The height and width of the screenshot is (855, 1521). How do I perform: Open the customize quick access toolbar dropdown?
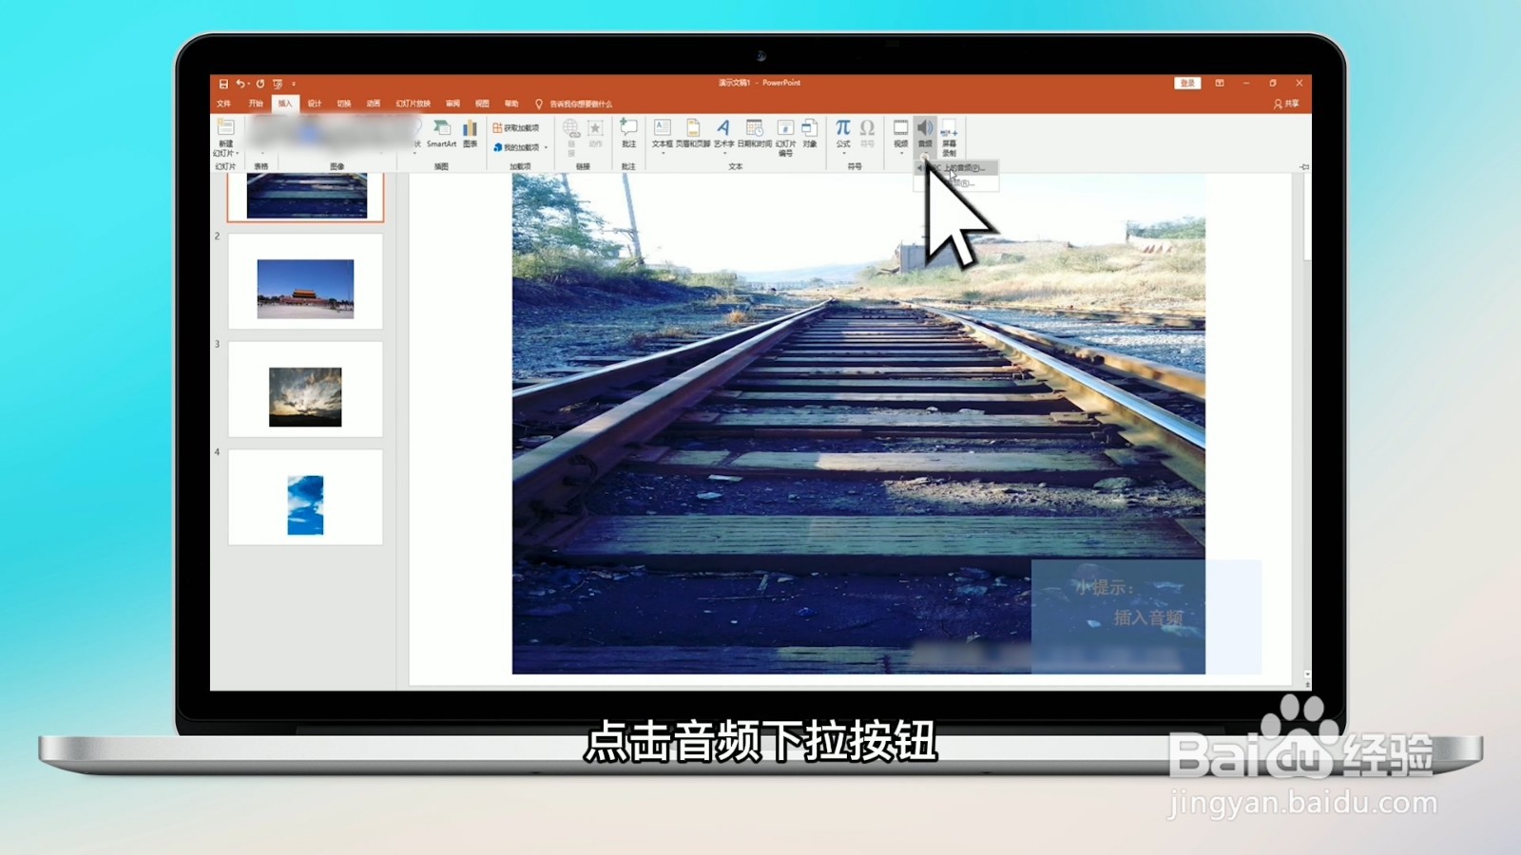coord(294,84)
